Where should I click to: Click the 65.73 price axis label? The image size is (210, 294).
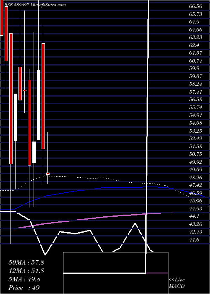pyautogui.click(x=196, y=14)
